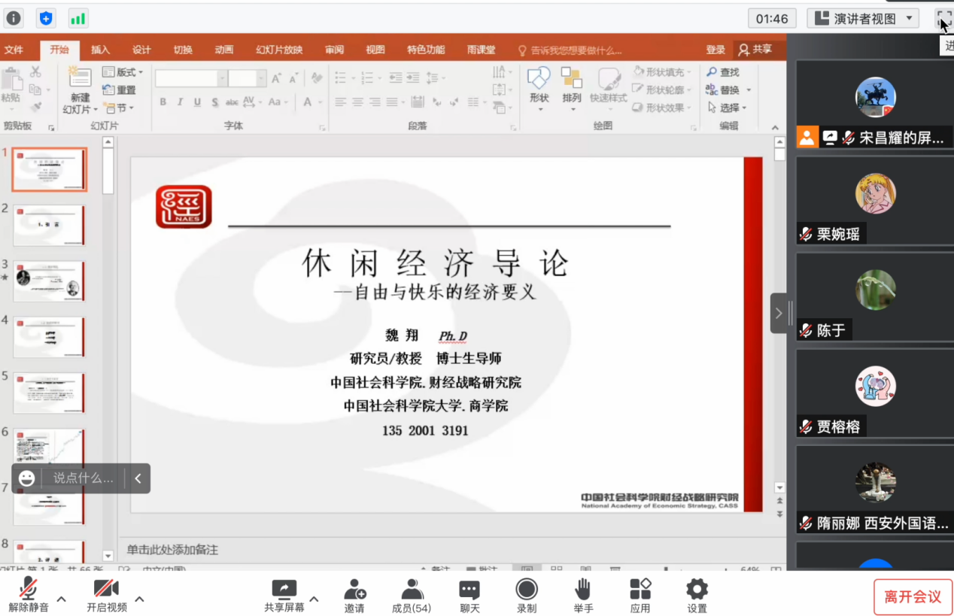Open the Chat panel in Zoom

click(x=469, y=590)
